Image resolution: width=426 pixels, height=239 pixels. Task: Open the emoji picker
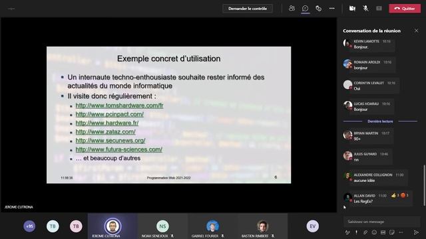tap(374, 232)
